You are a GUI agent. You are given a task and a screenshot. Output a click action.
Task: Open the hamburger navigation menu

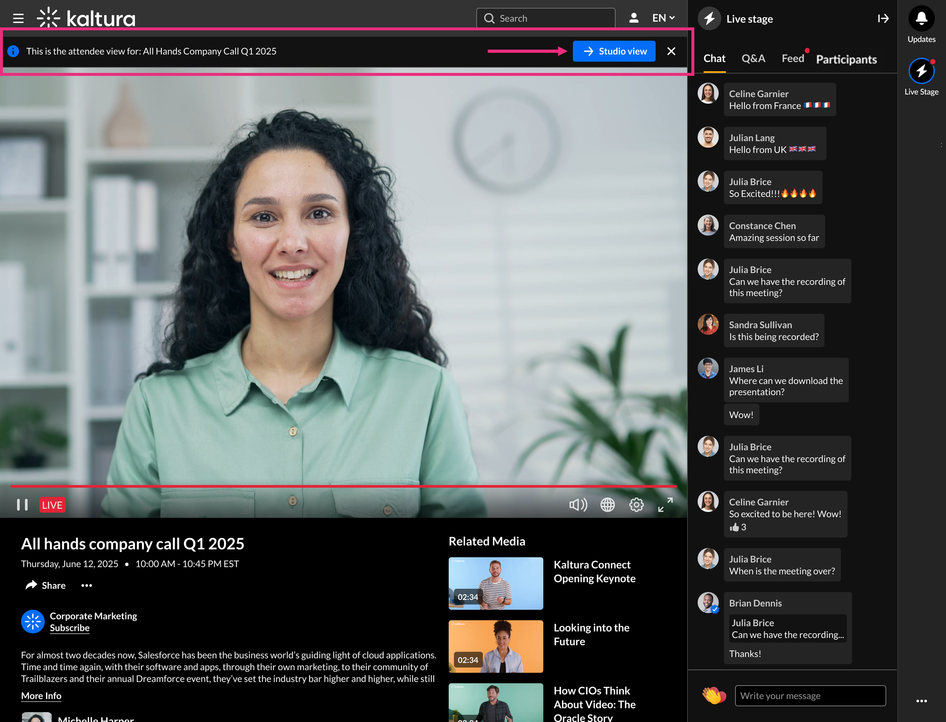click(x=18, y=18)
